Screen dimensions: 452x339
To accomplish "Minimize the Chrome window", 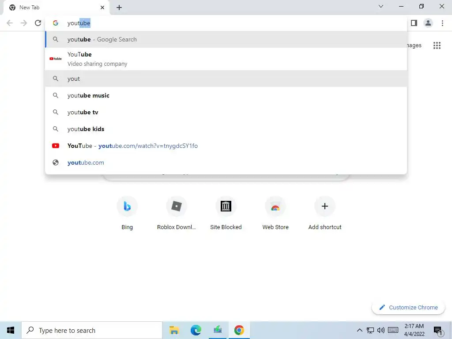I will coord(401,6).
